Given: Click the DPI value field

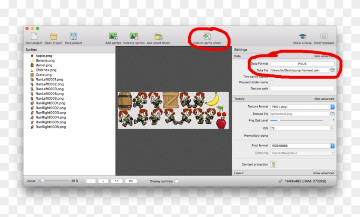Looking at the screenshot, I should pyautogui.click(x=300, y=128).
